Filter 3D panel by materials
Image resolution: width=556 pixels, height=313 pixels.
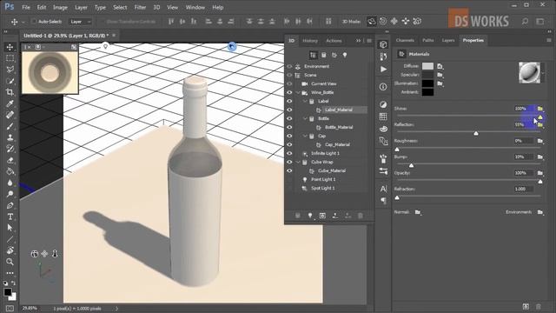334,55
